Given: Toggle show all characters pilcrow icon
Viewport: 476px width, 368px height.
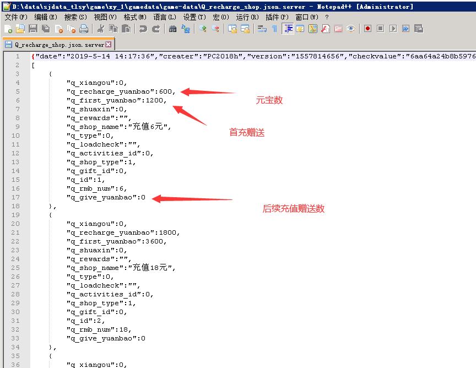Looking at the screenshot, I should tap(274, 29).
